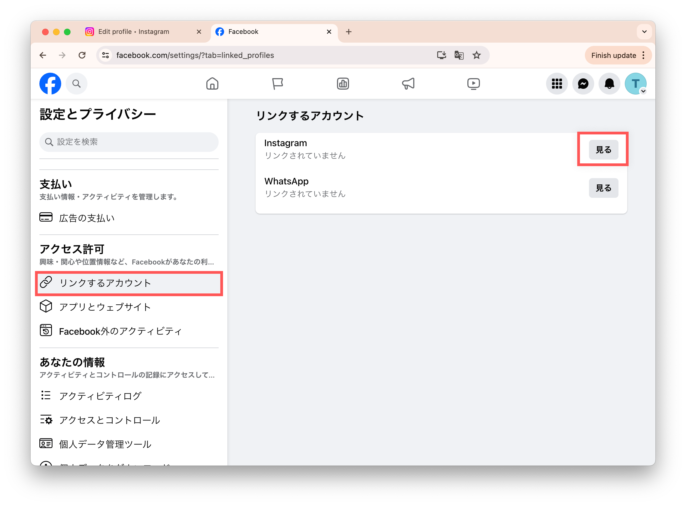
Task: Click 見る button for Instagram
Action: click(603, 149)
